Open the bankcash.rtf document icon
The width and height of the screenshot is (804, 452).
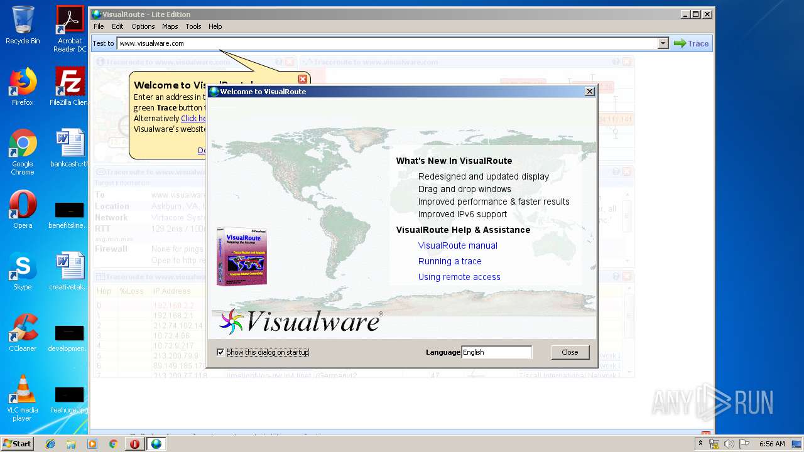70,148
